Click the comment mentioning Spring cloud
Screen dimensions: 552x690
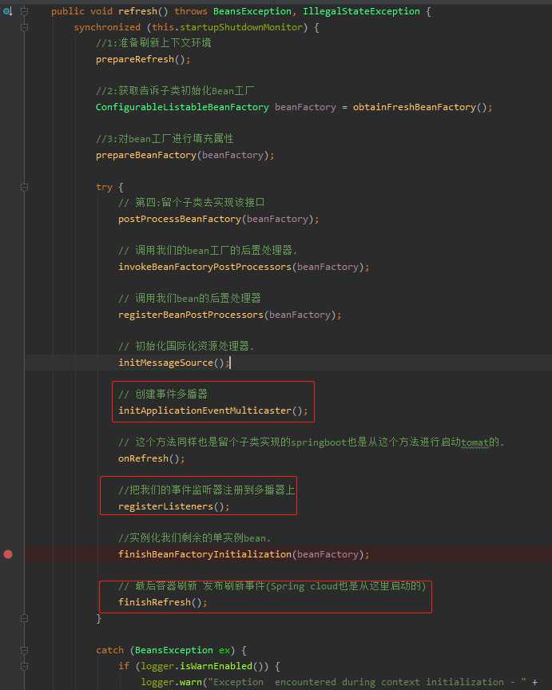pyautogui.click(x=272, y=586)
